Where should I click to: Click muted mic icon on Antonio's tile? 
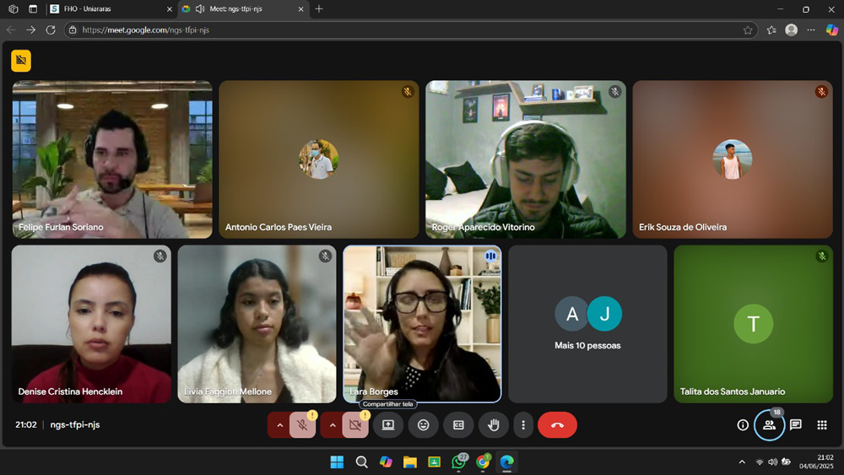click(x=408, y=91)
